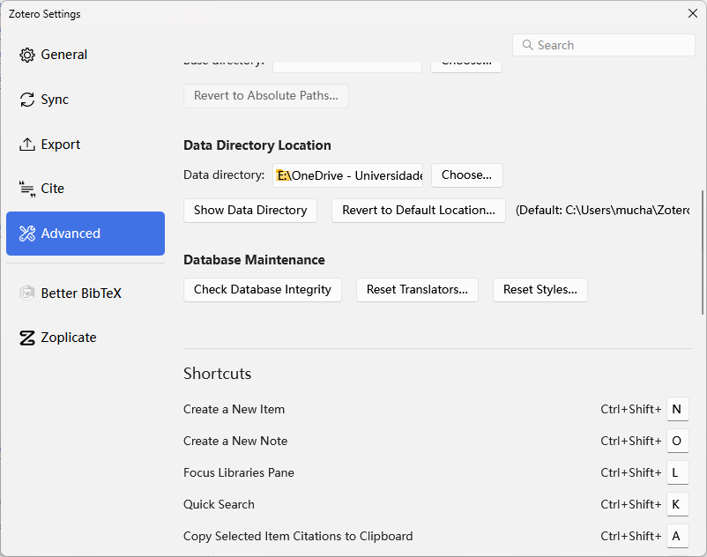Switch to the Sync settings pane
Viewport: 707px width, 557px height.
(x=55, y=100)
